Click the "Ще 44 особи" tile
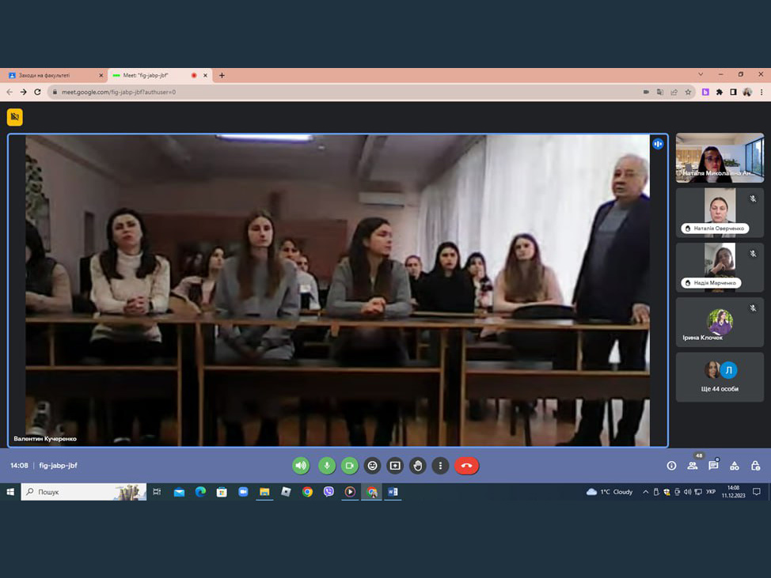This screenshot has height=578, width=771. click(720, 376)
